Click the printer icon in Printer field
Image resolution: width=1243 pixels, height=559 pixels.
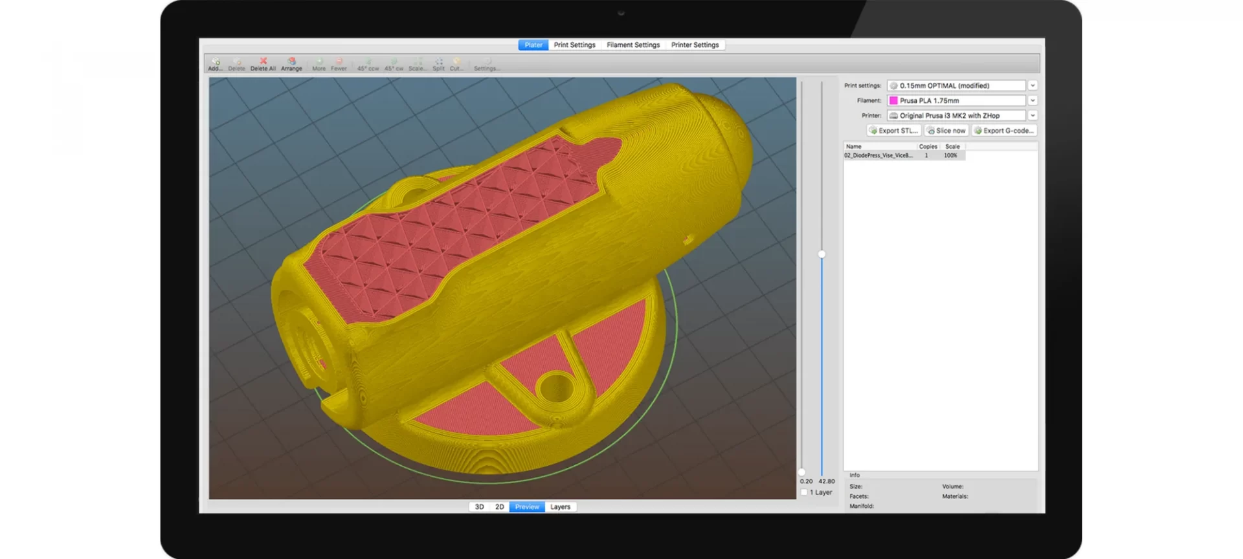tap(893, 116)
